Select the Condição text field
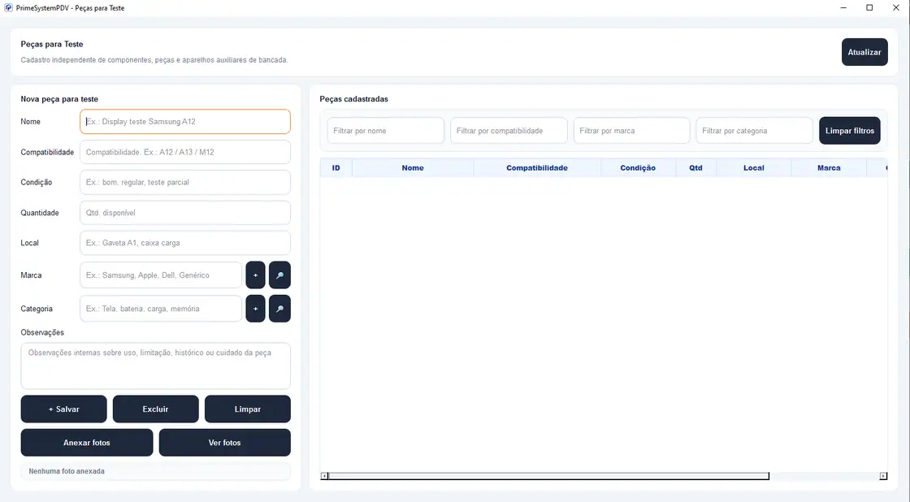 tap(185, 182)
